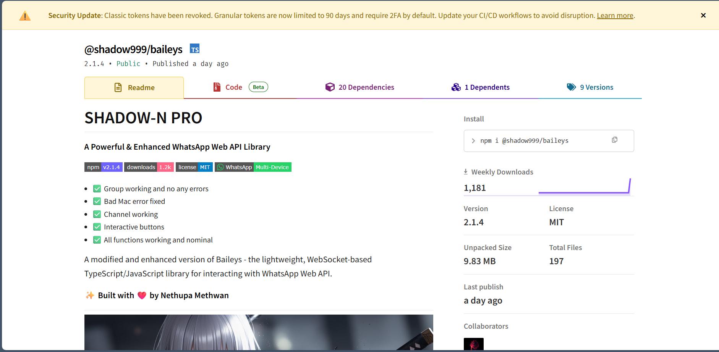
Task: Click the warning triangle icon
Action: point(25,16)
